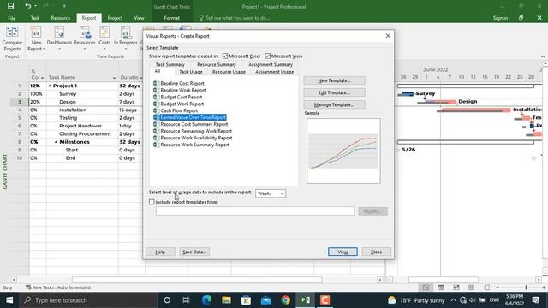This screenshot has width=548, height=308.
Task: Open Resource Usage dialog tab
Action: pos(229,72)
